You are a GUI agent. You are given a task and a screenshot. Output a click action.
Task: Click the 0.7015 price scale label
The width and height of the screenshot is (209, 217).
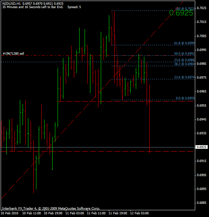(x=202, y=22)
